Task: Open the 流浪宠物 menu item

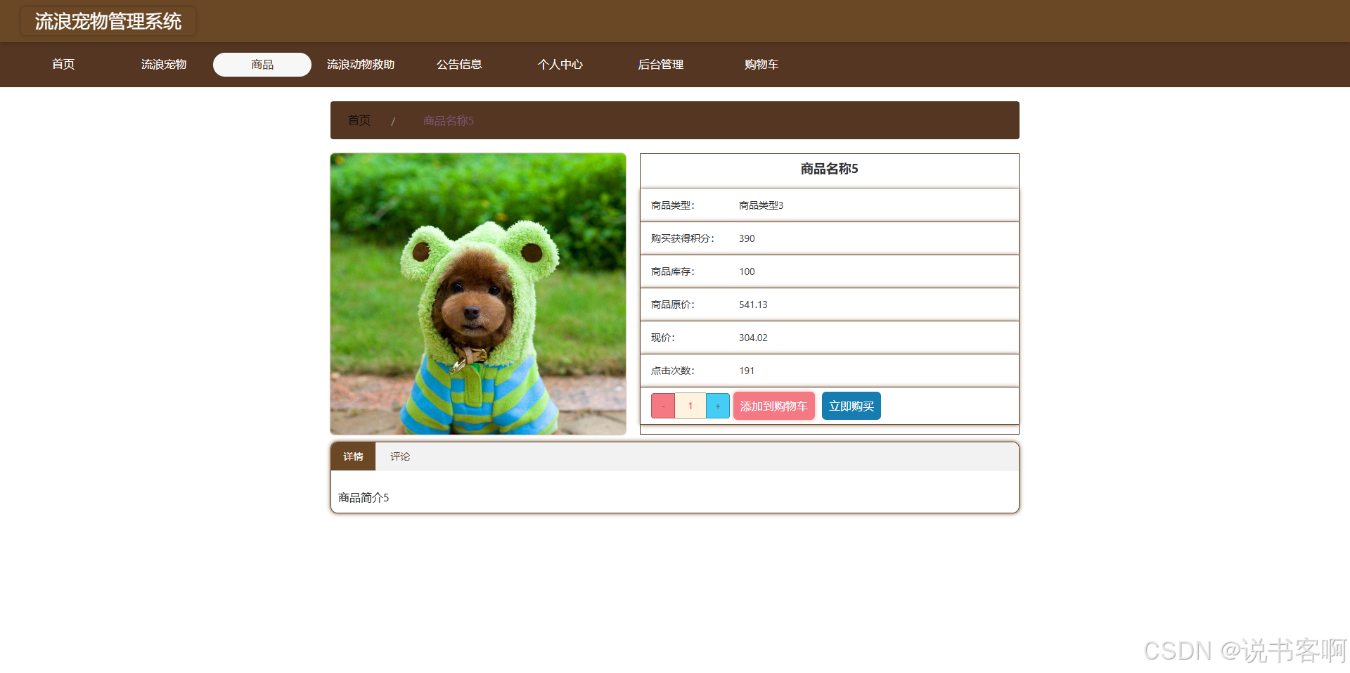Action: click(x=164, y=64)
